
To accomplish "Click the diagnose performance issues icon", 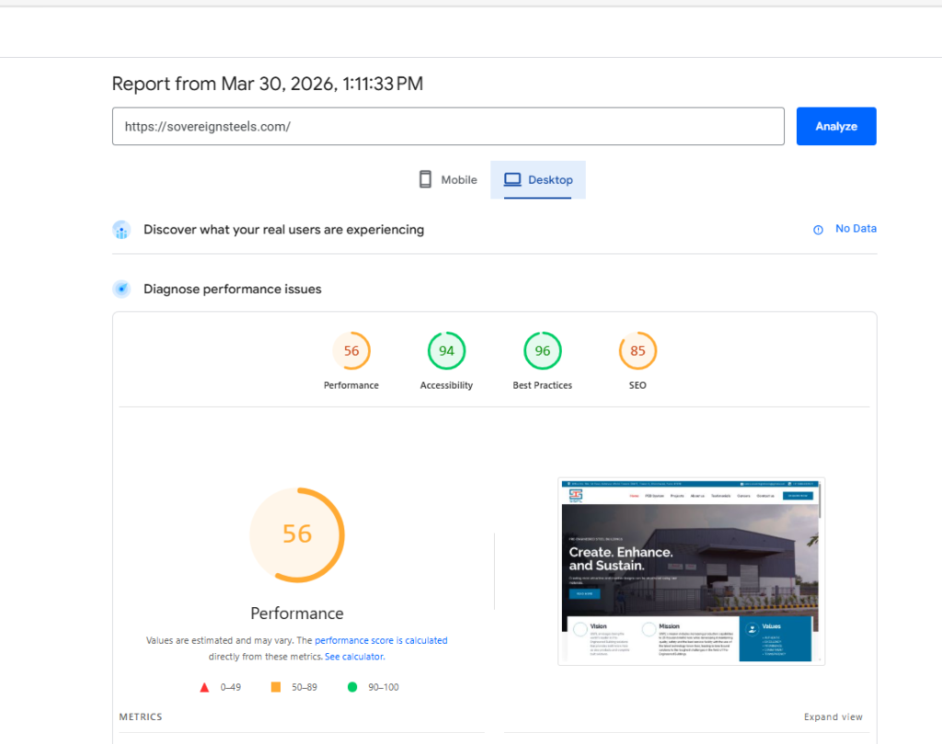I will pyautogui.click(x=121, y=289).
